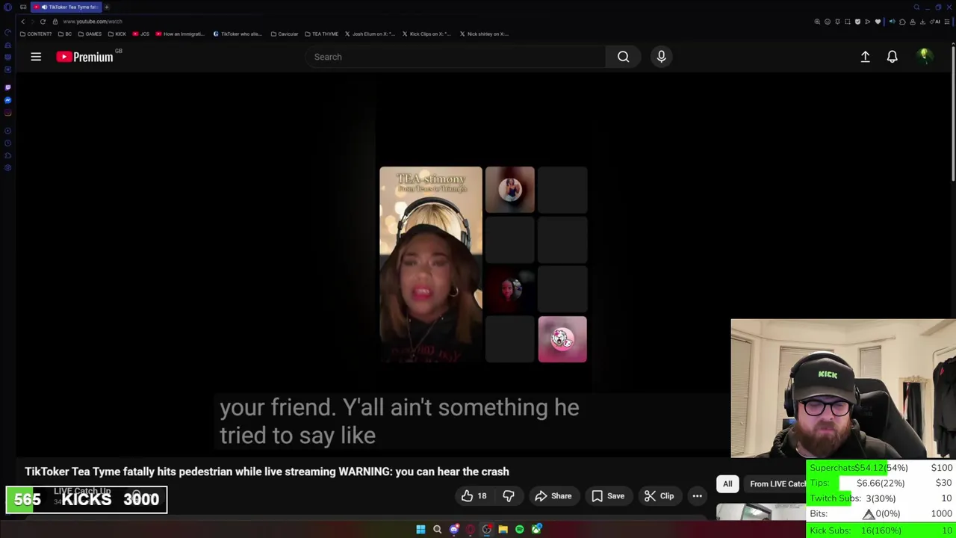Open the How an Immigrati... bookmark

(x=180, y=34)
